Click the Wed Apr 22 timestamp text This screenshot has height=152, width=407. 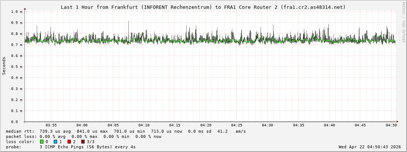coord(370,147)
